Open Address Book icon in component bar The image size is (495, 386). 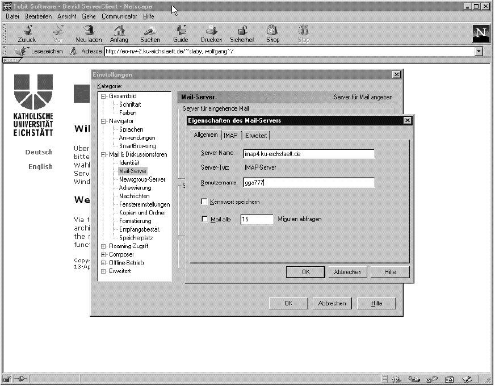pos(449,379)
